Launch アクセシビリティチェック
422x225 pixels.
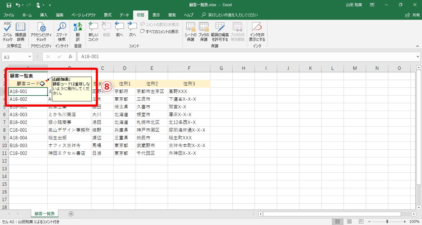pos(41,32)
